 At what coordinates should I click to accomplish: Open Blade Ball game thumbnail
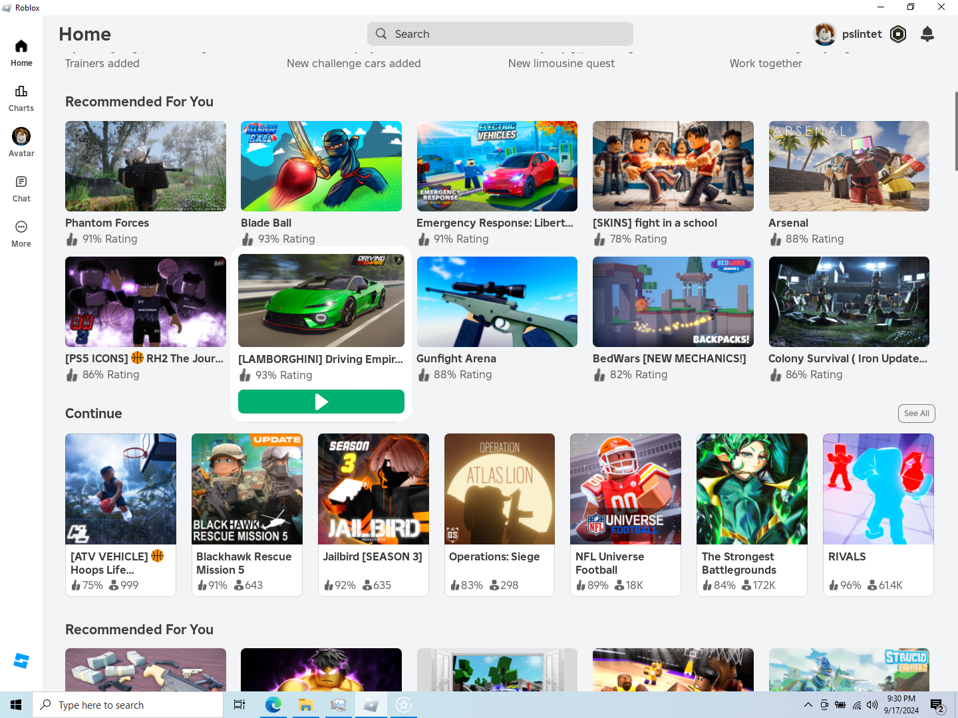pyautogui.click(x=321, y=166)
